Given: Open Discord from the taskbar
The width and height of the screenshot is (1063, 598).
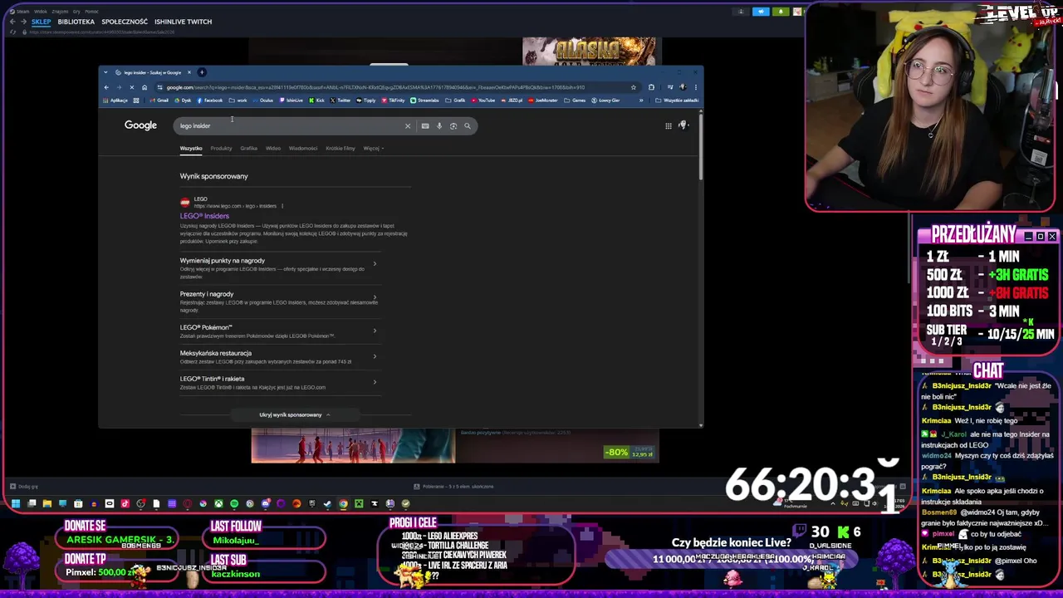Looking at the screenshot, I should pos(266,503).
